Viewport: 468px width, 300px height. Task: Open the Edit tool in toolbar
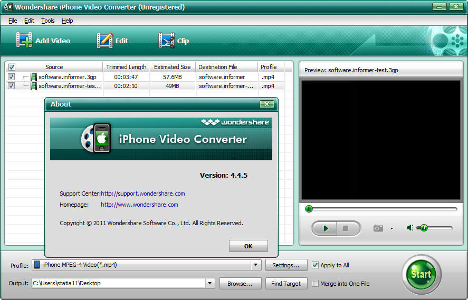point(112,41)
